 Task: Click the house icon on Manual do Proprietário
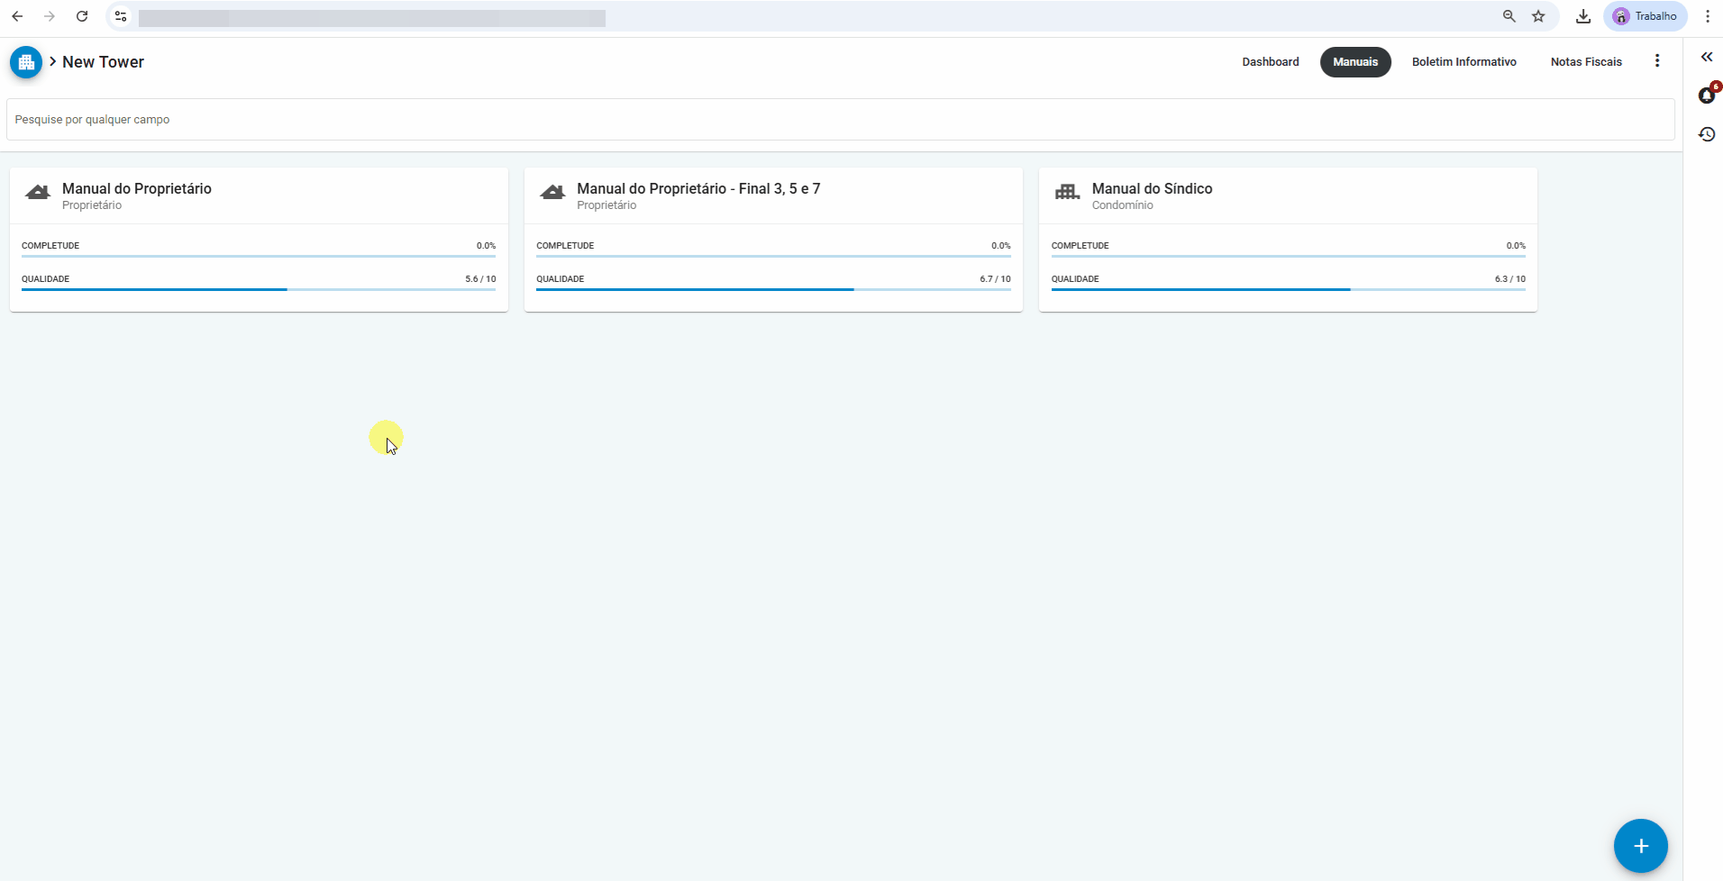(38, 193)
